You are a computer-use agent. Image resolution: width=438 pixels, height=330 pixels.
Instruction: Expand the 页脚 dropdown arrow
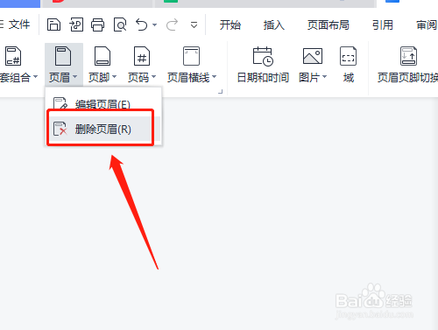click(114, 77)
